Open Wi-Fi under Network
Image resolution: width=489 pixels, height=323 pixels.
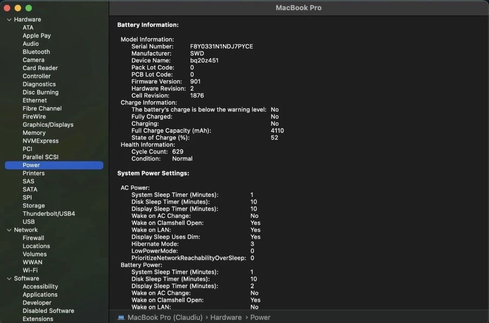coord(30,270)
